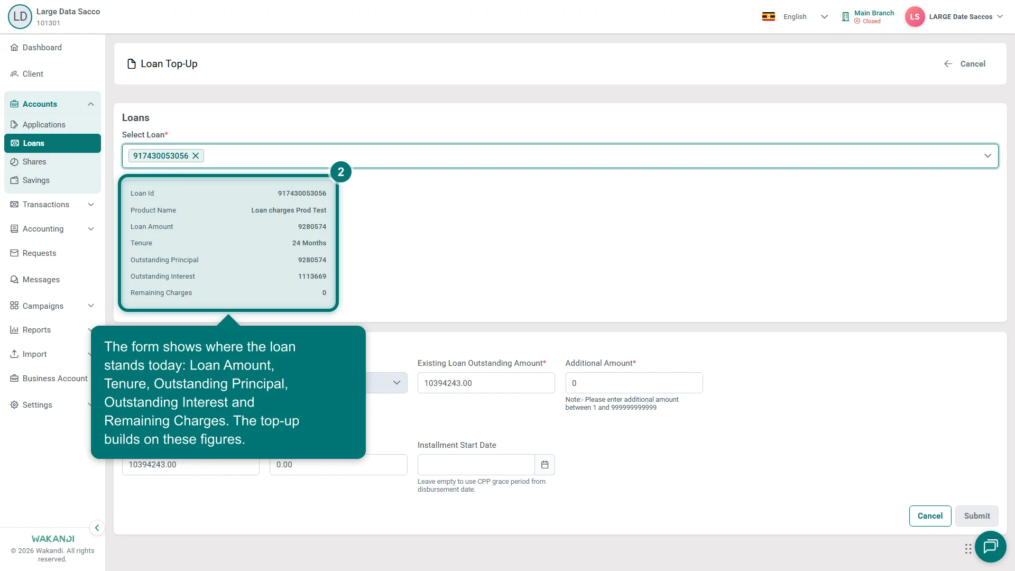Click the Loan Id value 917430053056

[302, 194]
